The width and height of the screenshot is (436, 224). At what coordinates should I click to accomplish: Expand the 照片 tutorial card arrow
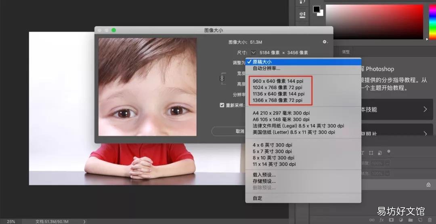[x=425, y=134]
